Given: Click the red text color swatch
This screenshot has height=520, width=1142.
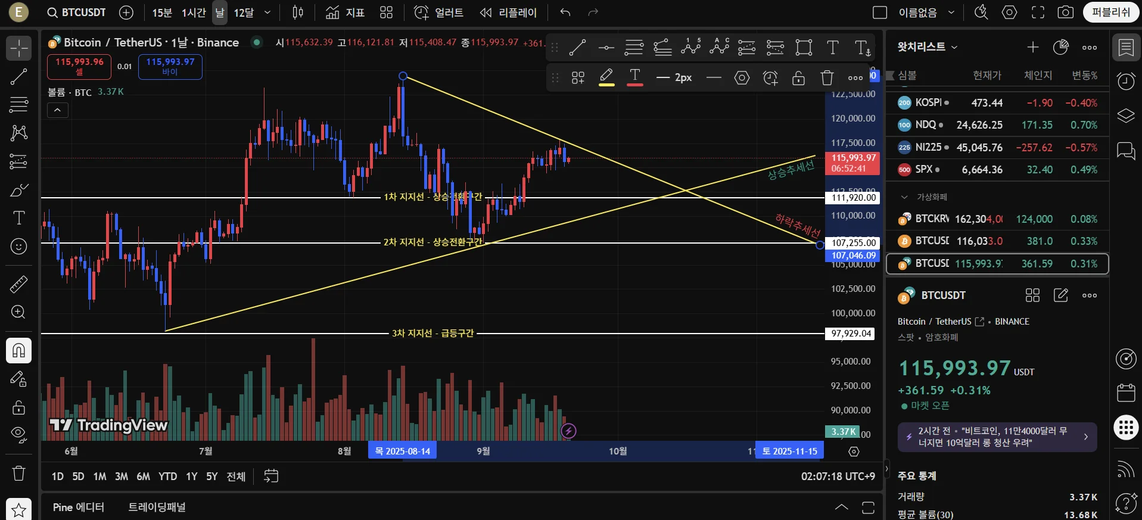Looking at the screenshot, I should point(635,77).
